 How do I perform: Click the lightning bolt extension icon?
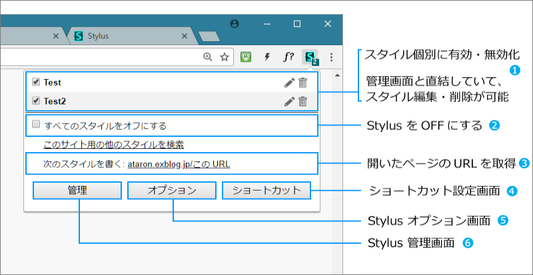(x=267, y=57)
